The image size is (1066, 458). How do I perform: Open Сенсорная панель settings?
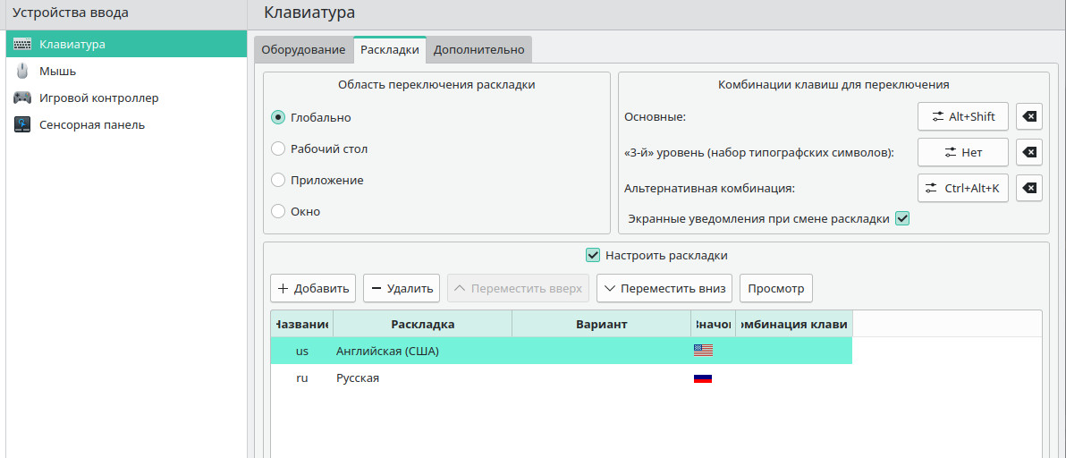[91, 124]
